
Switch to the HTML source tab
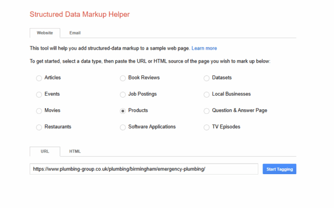click(75, 152)
